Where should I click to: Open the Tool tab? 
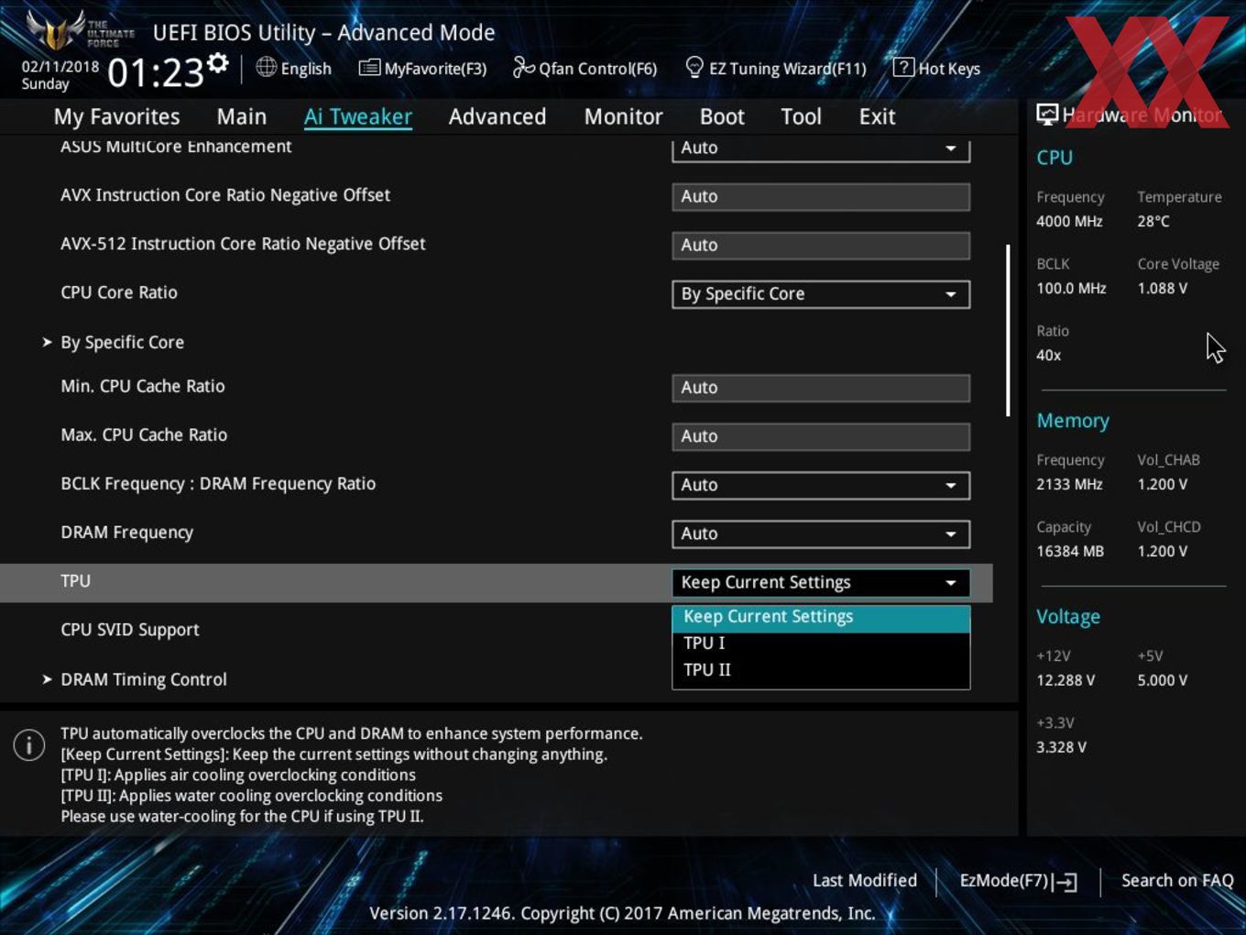[x=801, y=116]
